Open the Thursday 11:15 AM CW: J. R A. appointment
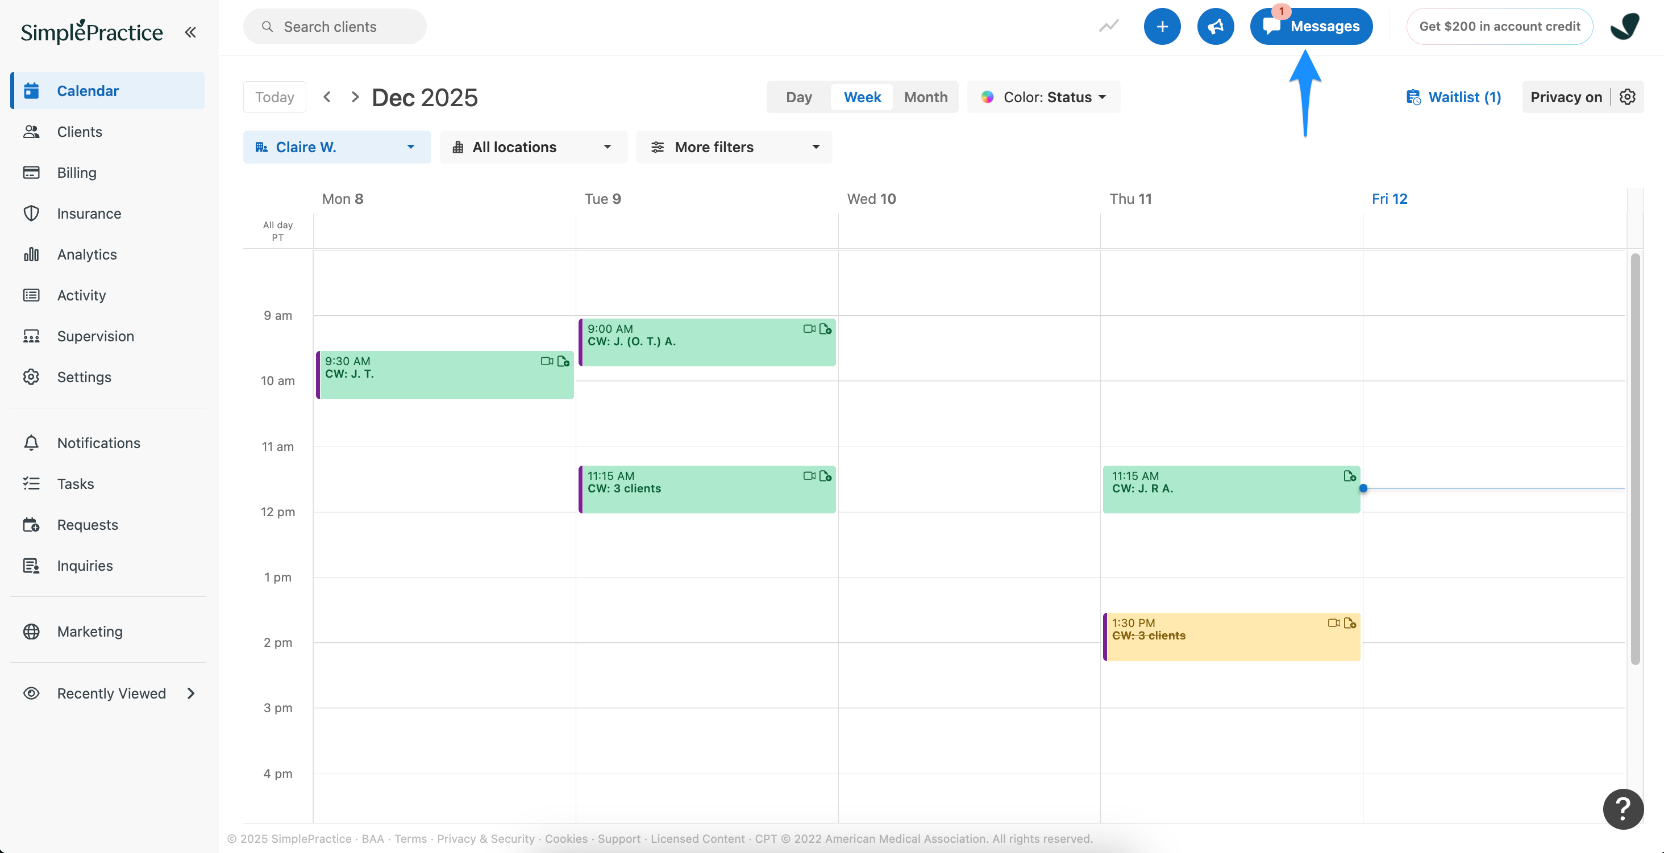The height and width of the screenshot is (853, 1664). click(1232, 490)
